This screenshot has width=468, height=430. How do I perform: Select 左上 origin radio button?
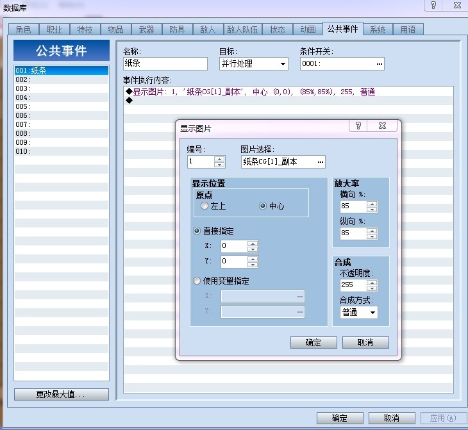click(x=205, y=206)
